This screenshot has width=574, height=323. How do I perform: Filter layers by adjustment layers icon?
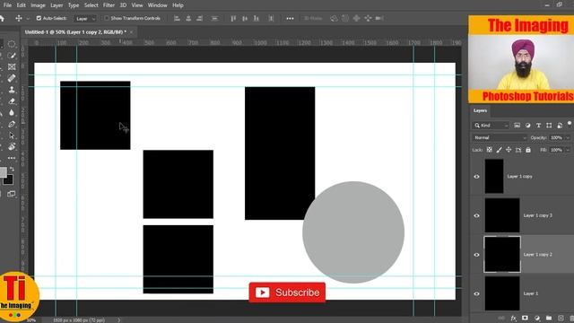528,126
